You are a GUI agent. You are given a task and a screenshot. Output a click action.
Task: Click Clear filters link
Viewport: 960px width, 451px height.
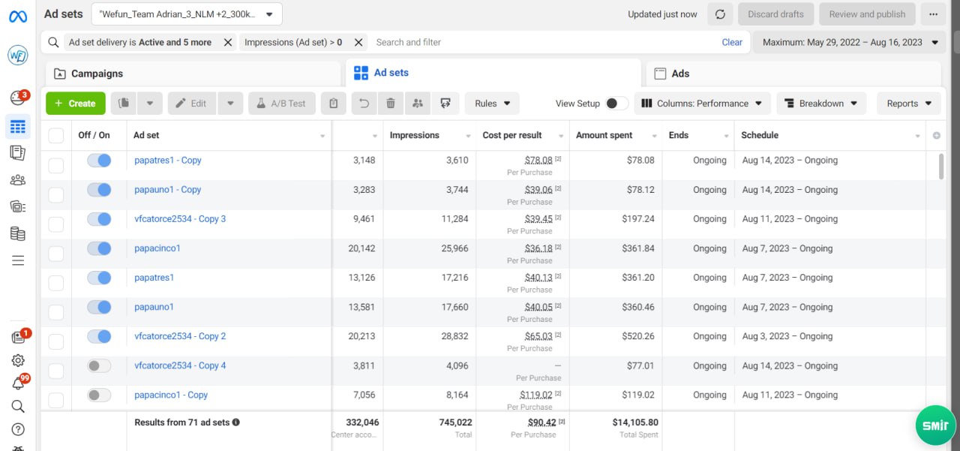[x=732, y=43]
